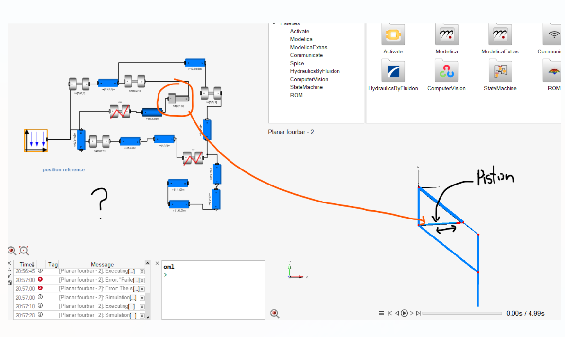The height and width of the screenshot is (337, 565).
Task: Click message log scrollbar up arrow
Action: pos(147,263)
